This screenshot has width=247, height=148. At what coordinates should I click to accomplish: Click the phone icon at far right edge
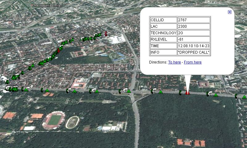click(236, 96)
